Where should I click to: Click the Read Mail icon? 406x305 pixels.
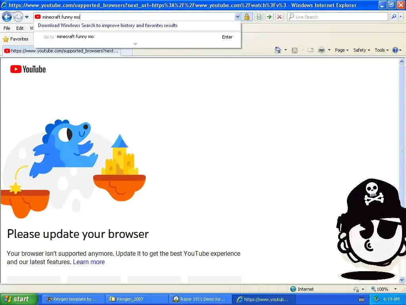(310, 50)
